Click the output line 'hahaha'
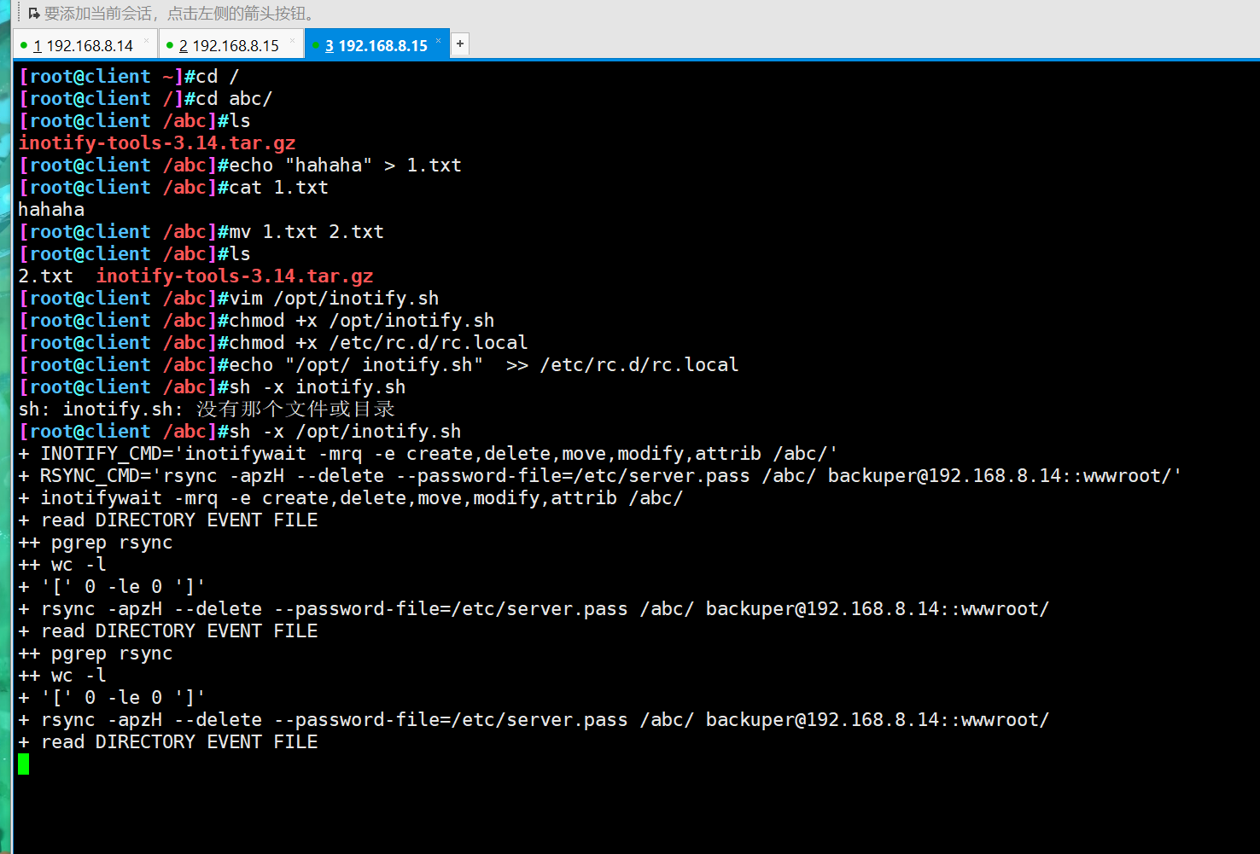The height and width of the screenshot is (854, 1260). tap(51, 209)
